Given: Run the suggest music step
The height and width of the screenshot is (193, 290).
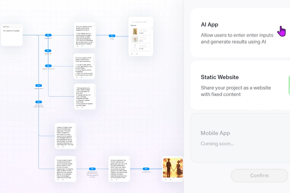Looking at the screenshot, I should (x=48, y=51).
